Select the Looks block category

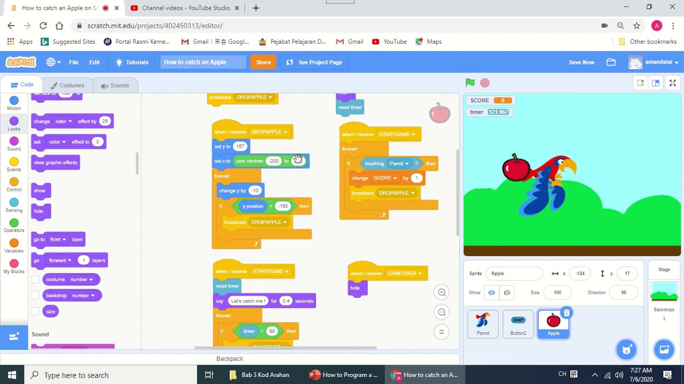(x=14, y=124)
